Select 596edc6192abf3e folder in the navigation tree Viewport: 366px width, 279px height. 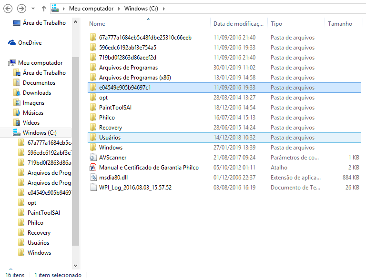click(49, 152)
